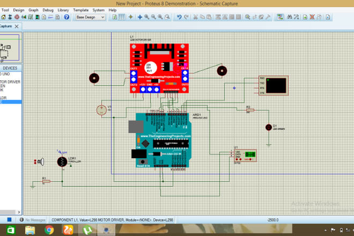Select MOTOR DRIVER in the devices list
Viewport: 354px width, 236px height.
[x=11, y=82]
